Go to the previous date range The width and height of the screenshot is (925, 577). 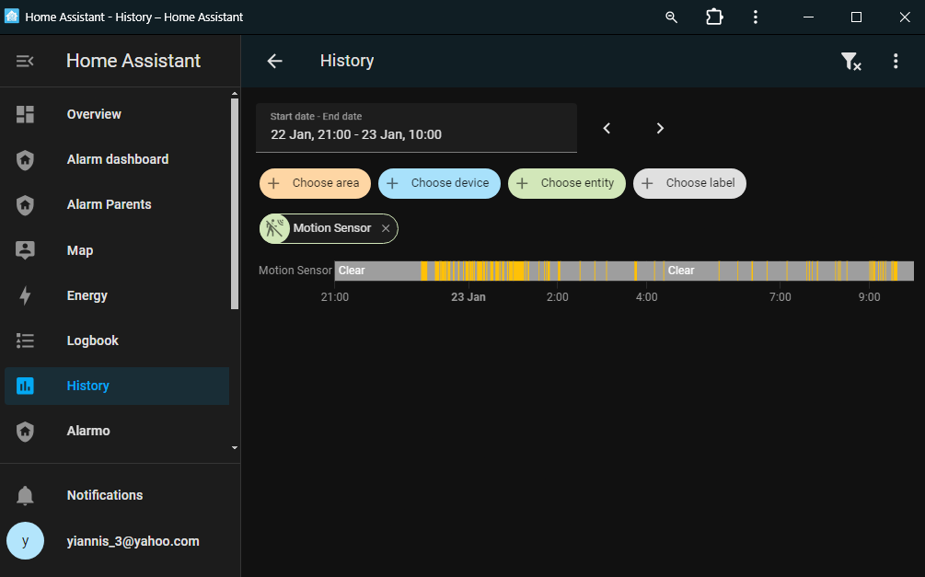(x=607, y=128)
